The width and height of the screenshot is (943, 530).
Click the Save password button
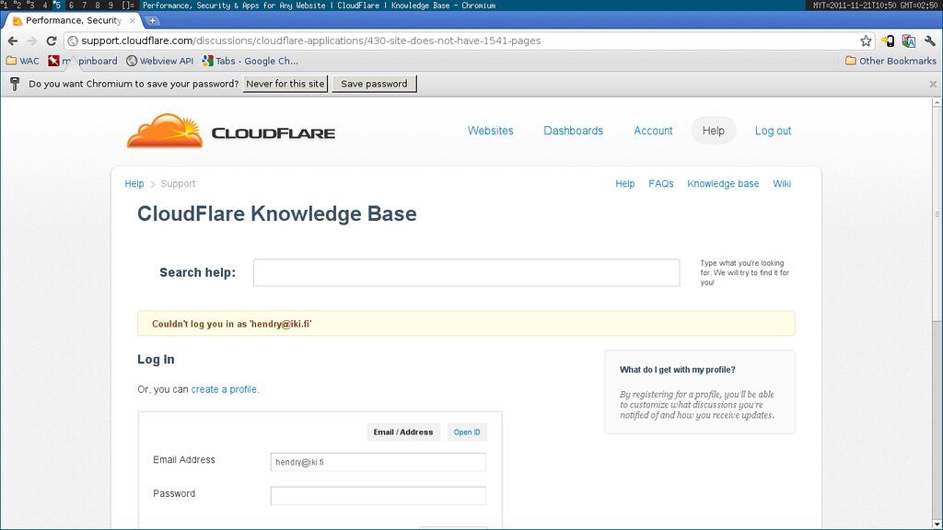click(x=374, y=83)
